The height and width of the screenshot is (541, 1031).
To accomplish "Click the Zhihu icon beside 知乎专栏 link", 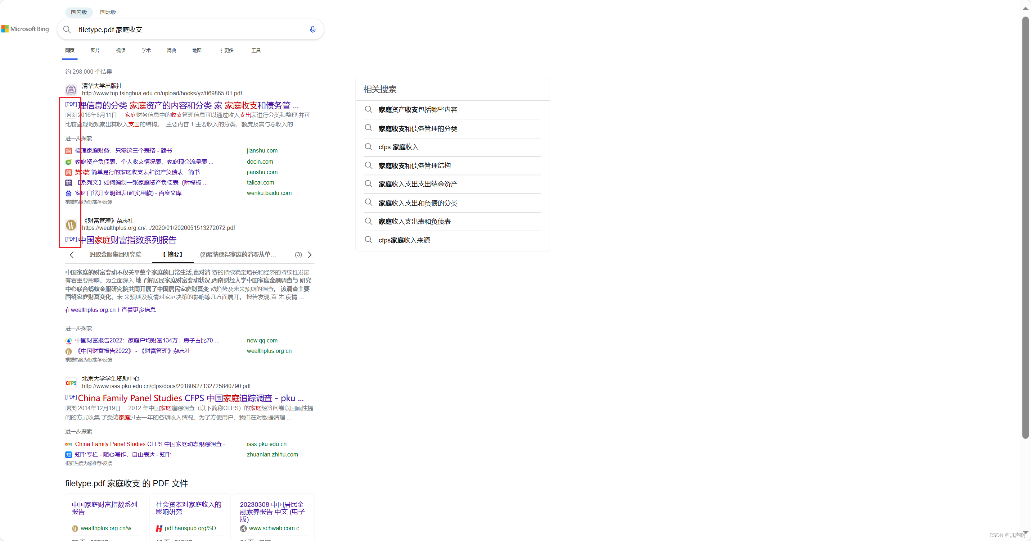I will tap(68, 455).
